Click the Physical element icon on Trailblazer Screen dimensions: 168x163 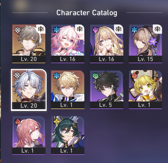pos(18,30)
